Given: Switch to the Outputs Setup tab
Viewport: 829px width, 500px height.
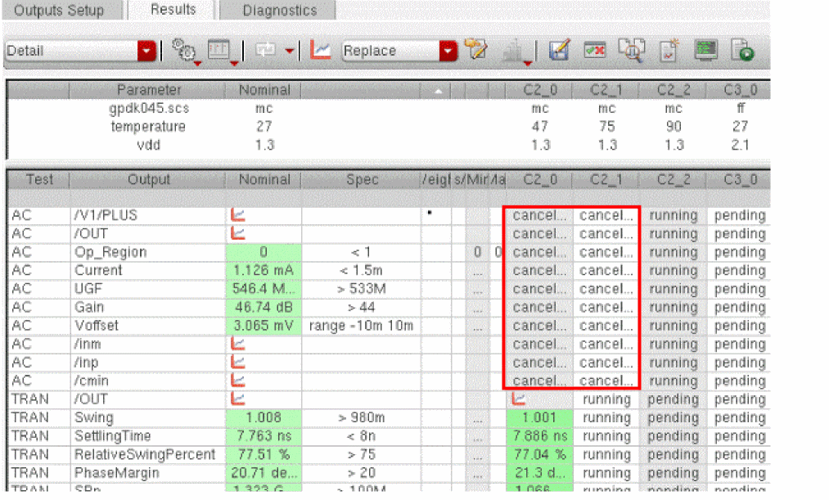Looking at the screenshot, I should (60, 11).
